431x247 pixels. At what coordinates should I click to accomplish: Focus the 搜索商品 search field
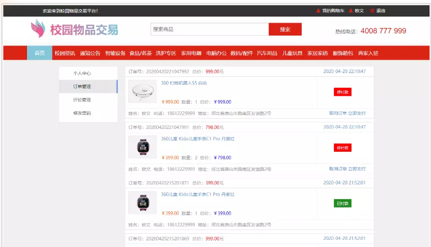pyautogui.click(x=209, y=29)
